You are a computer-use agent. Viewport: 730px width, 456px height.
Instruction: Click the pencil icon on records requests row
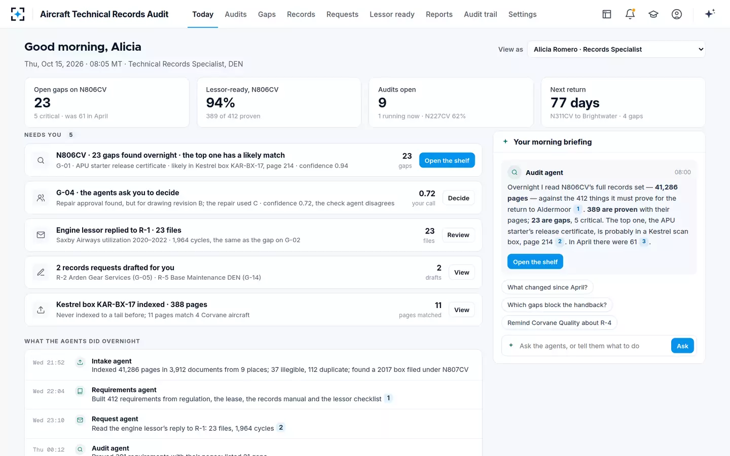click(x=41, y=273)
